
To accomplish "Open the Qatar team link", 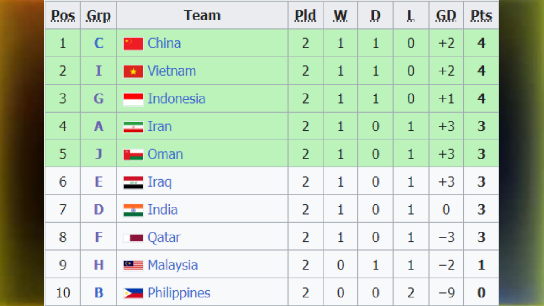I will (x=164, y=237).
